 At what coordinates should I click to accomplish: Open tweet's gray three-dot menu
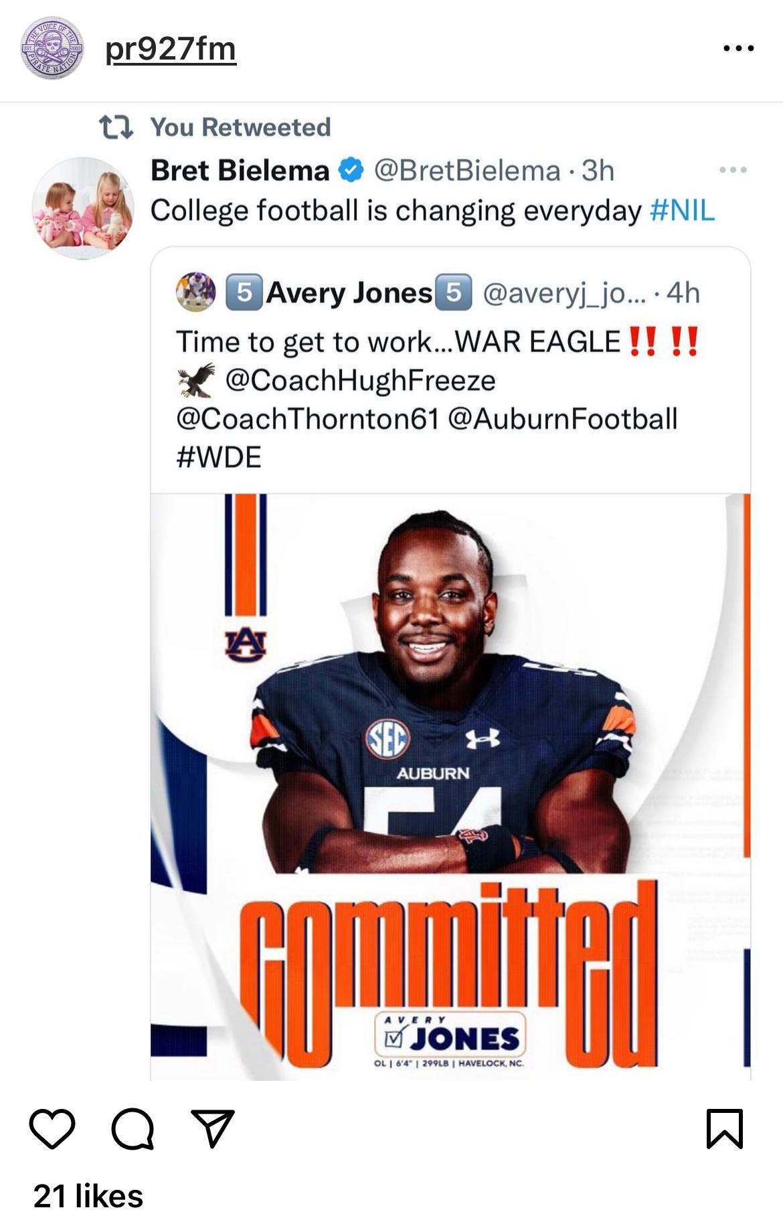pyautogui.click(x=733, y=170)
